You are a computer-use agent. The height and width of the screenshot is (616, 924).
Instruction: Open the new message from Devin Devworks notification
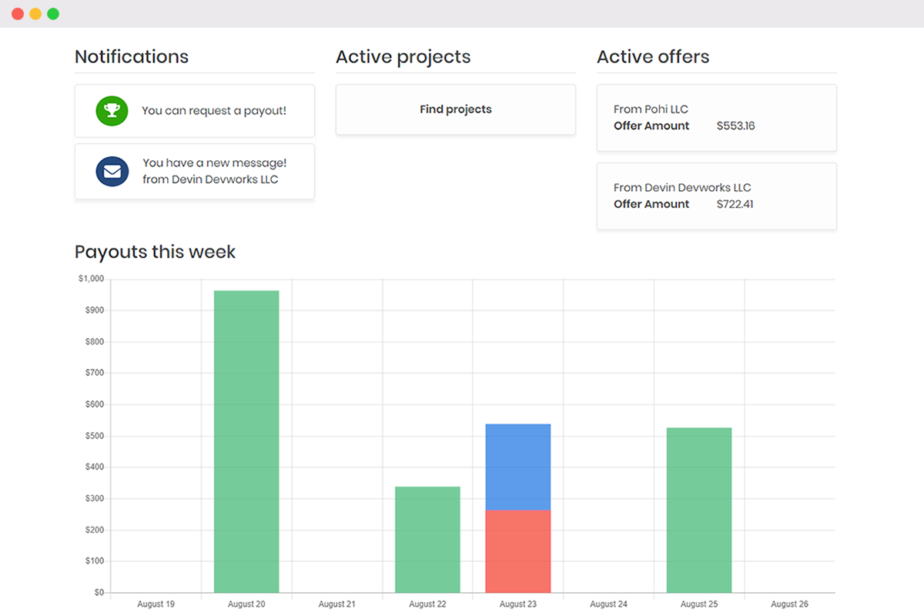pos(195,172)
